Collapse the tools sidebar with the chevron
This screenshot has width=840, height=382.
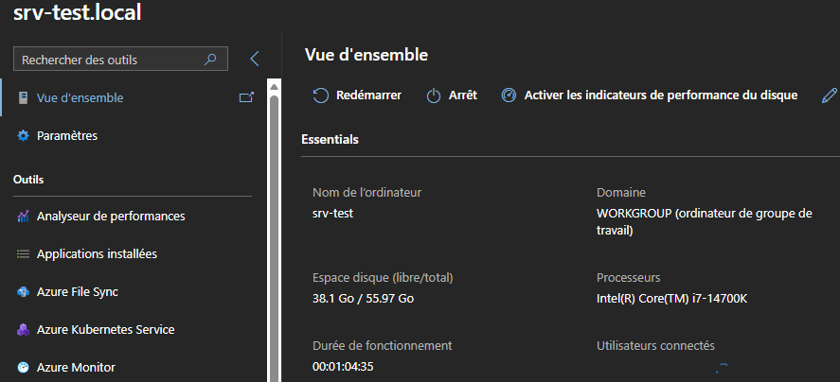pyautogui.click(x=254, y=59)
